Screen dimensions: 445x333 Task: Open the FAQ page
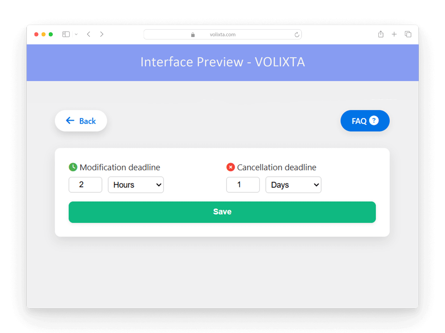click(365, 121)
